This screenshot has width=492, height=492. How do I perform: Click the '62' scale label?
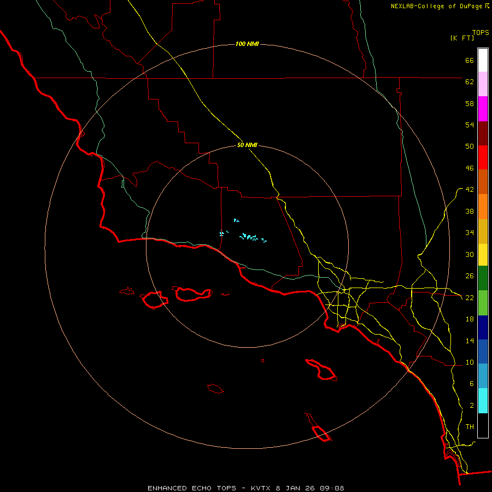[470, 82]
